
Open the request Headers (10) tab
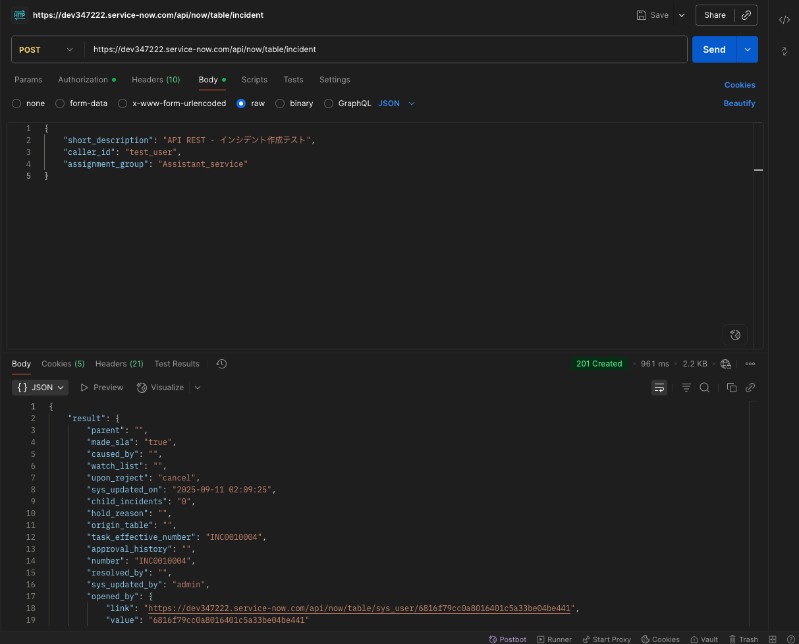pos(155,80)
